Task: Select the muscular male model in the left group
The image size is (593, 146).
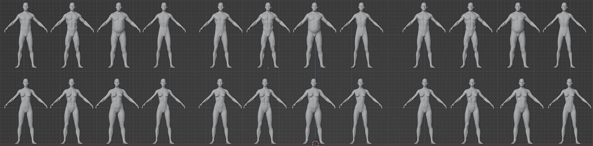Action: point(72,35)
